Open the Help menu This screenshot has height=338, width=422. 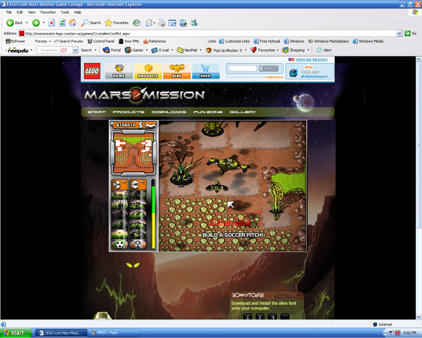coord(78,12)
